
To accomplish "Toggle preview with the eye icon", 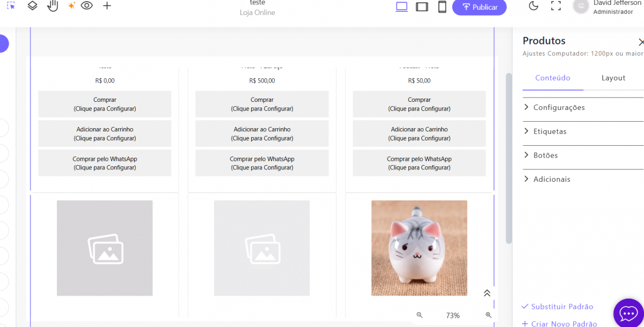I will click(x=87, y=6).
